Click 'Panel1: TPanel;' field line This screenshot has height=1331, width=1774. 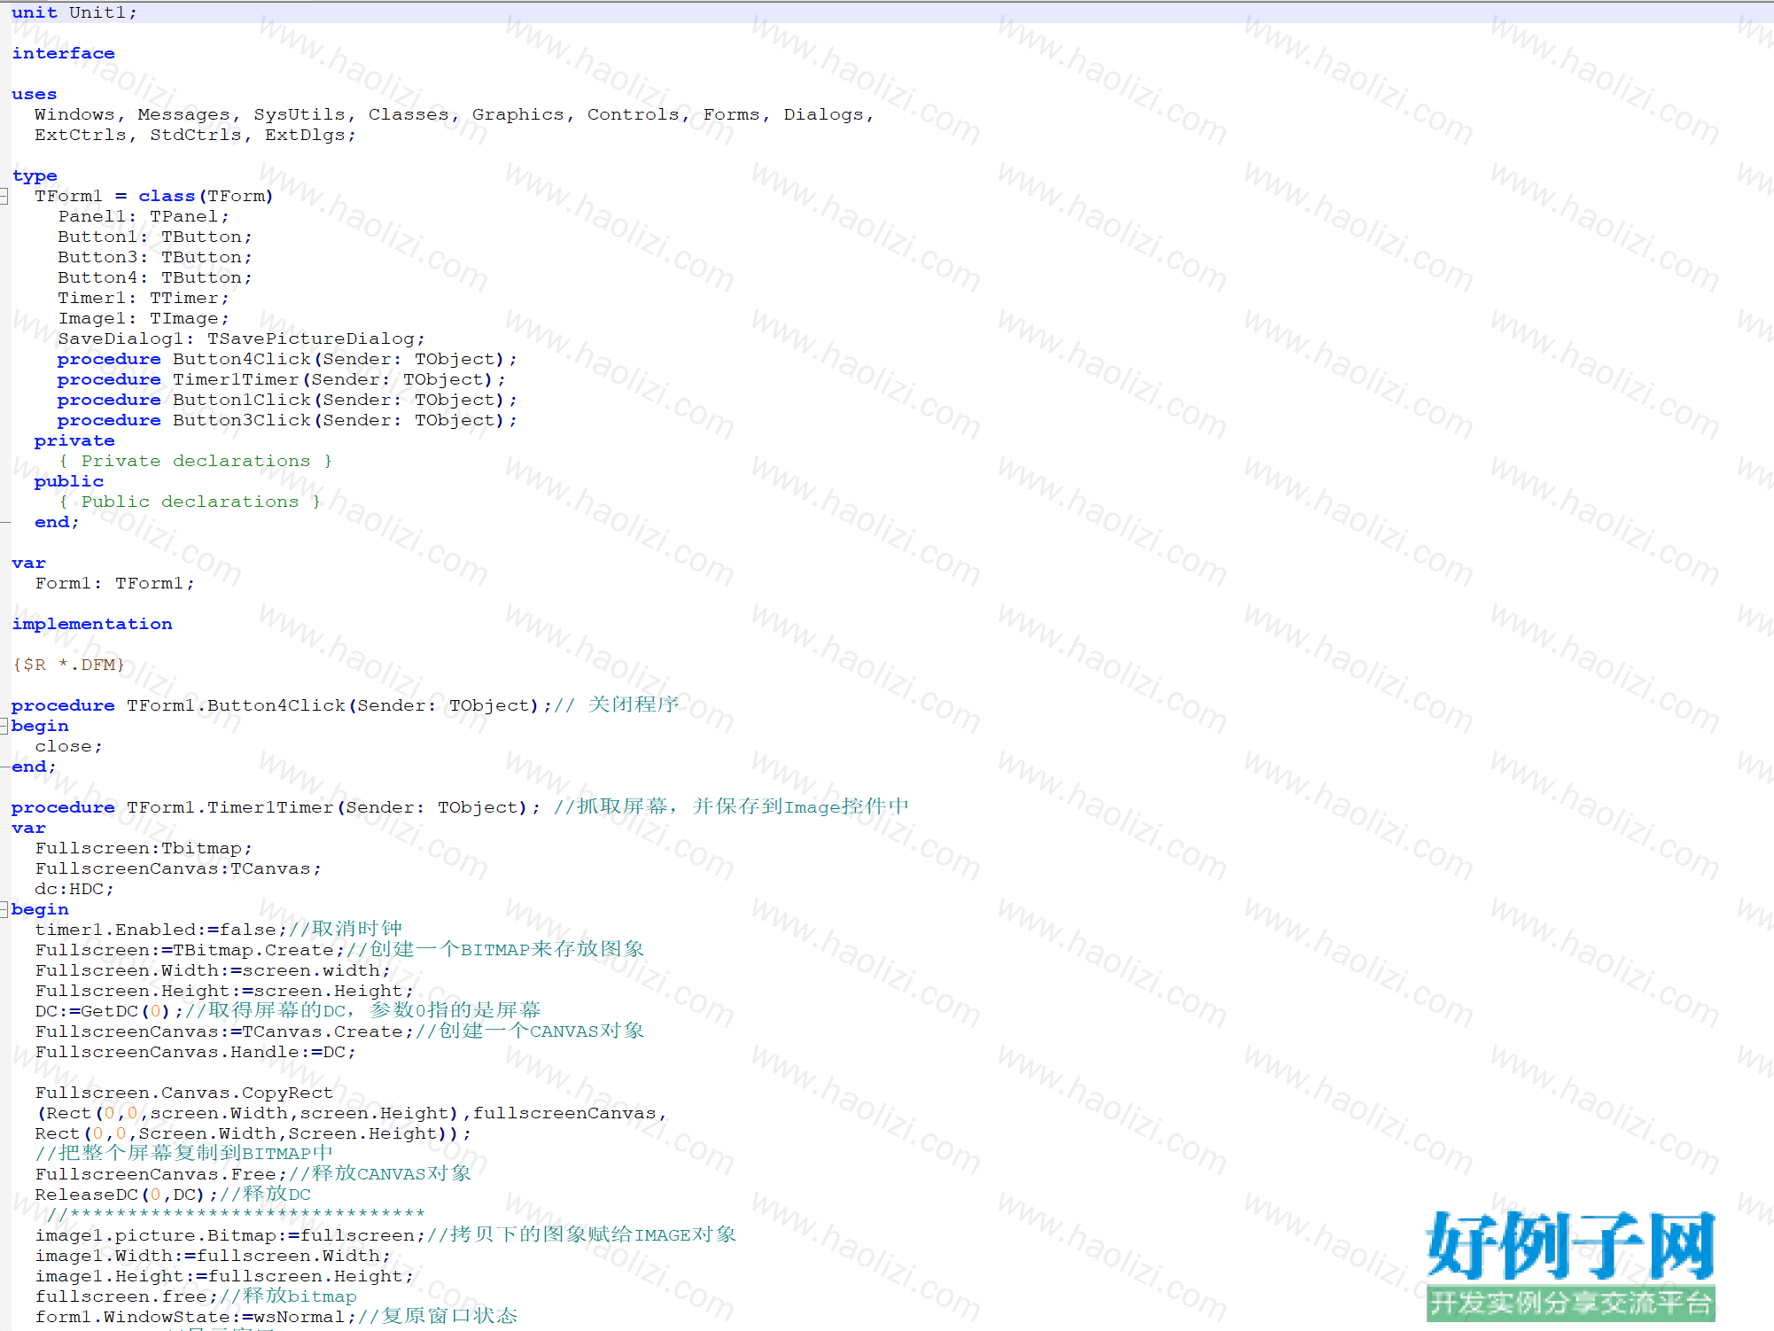coord(144,216)
